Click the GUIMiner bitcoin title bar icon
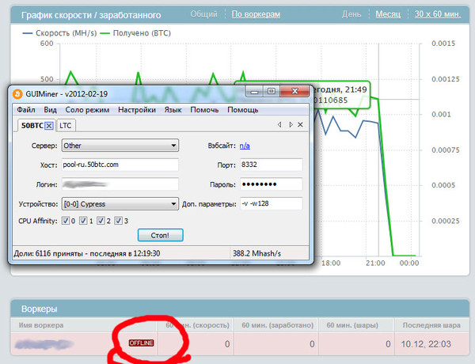The width and height of the screenshot is (475, 364). click(x=17, y=94)
